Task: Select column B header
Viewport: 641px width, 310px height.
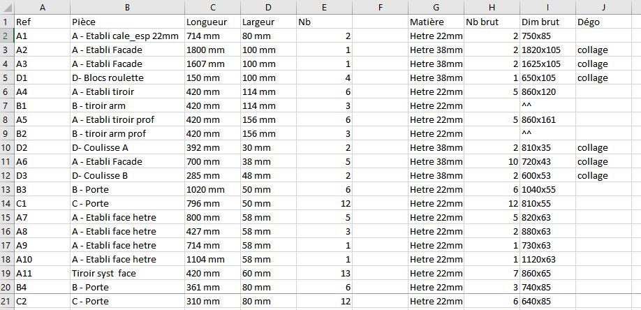Action: click(x=126, y=7)
